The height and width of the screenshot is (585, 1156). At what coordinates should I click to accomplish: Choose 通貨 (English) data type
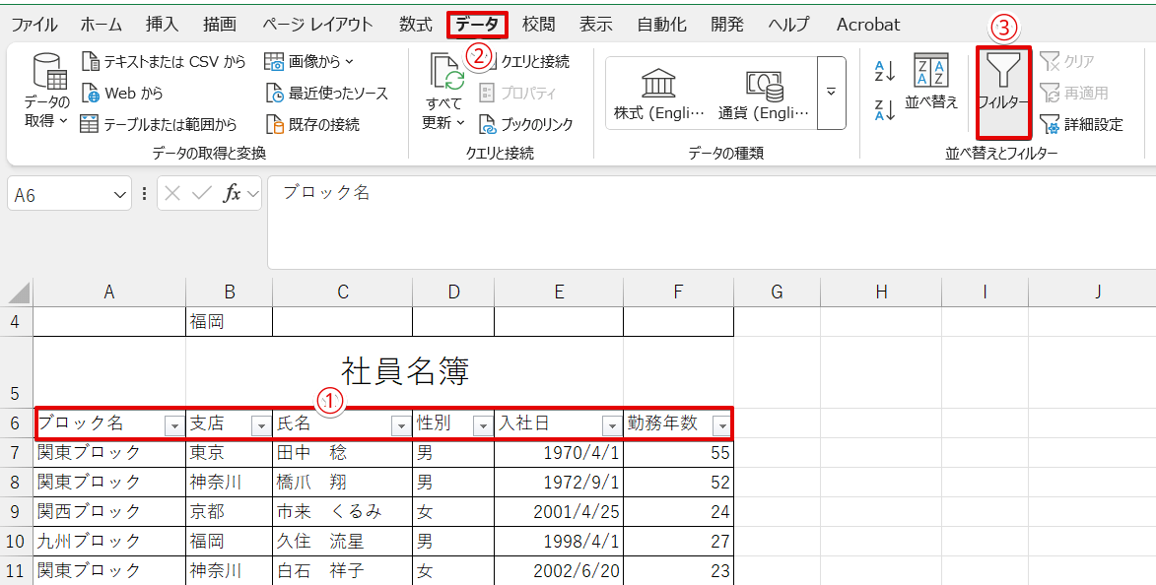(x=764, y=94)
